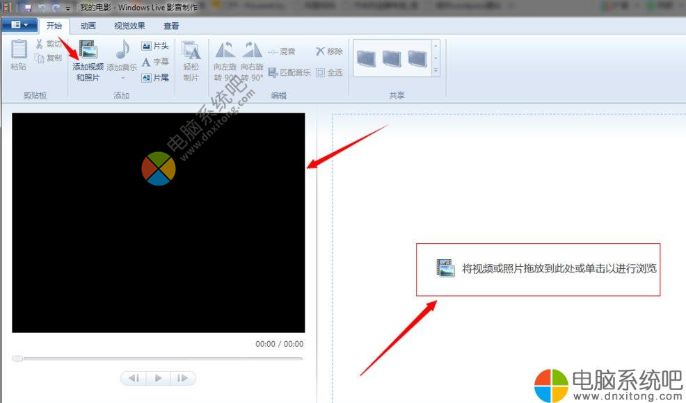Click the undo icon in title bar
Screen dimensions: 686x403
pos(42,8)
